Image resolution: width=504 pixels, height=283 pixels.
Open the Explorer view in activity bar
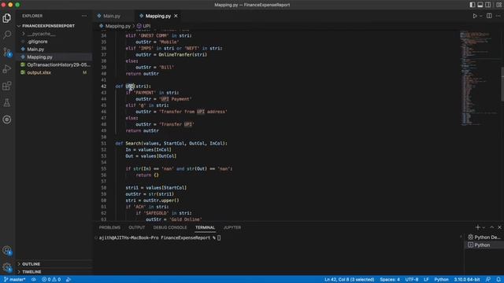(7, 18)
